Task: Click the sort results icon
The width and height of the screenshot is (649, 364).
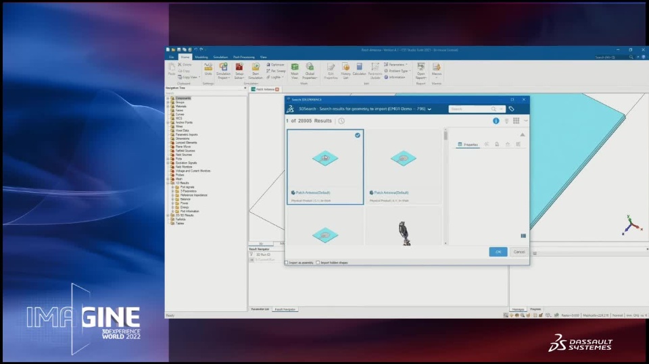Action: (x=506, y=121)
